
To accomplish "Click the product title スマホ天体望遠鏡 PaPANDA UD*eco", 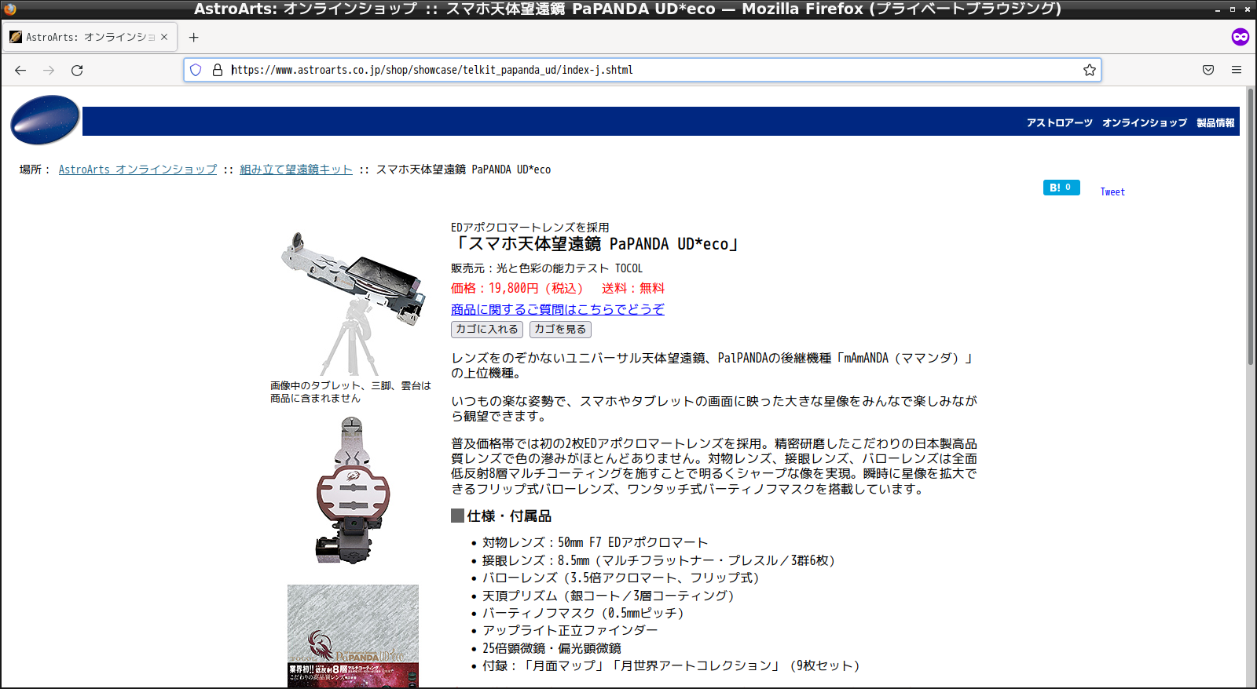I will tap(596, 245).
